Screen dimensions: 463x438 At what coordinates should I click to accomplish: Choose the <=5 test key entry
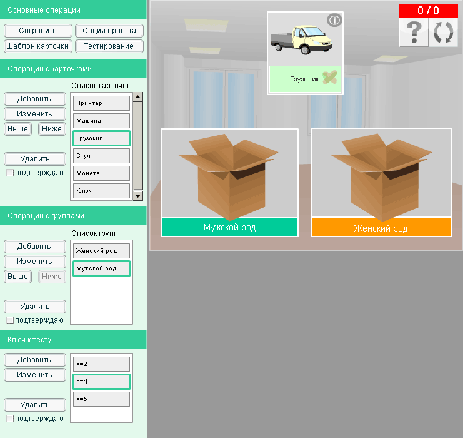click(101, 399)
